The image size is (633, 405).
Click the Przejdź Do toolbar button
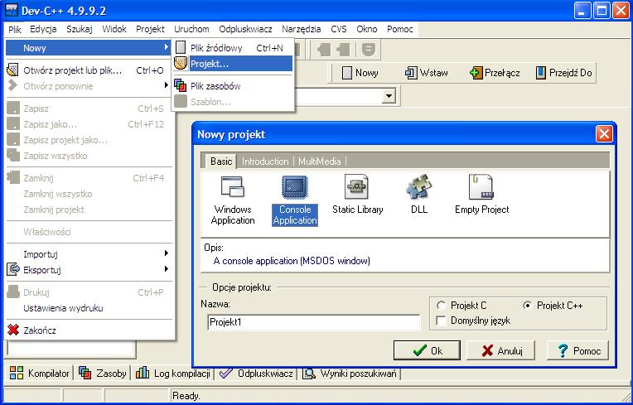coord(563,73)
